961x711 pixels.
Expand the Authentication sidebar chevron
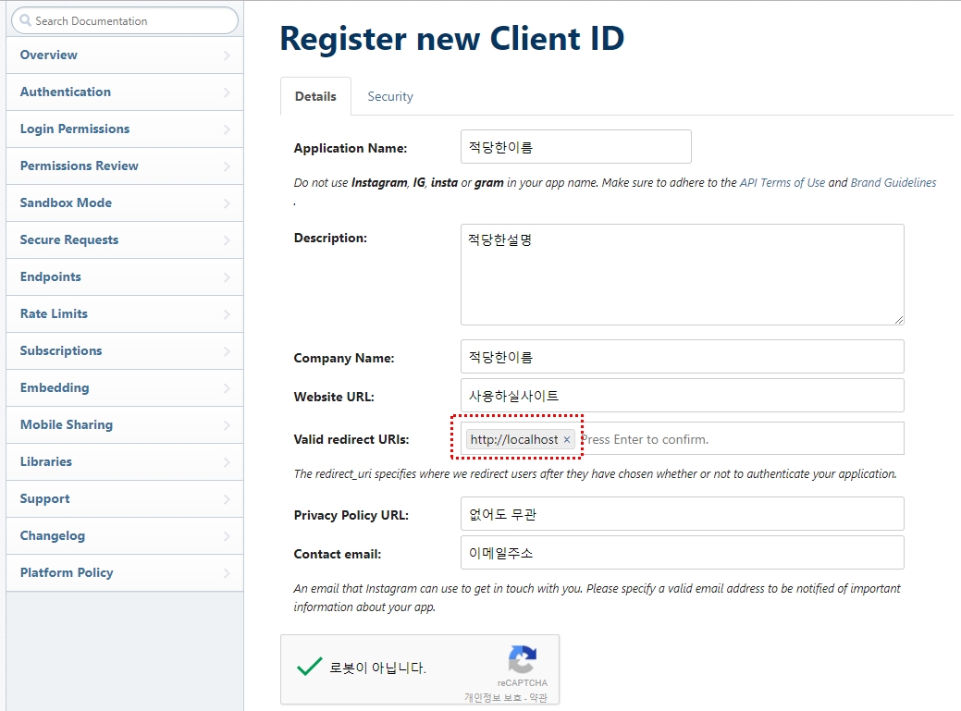coord(228,92)
